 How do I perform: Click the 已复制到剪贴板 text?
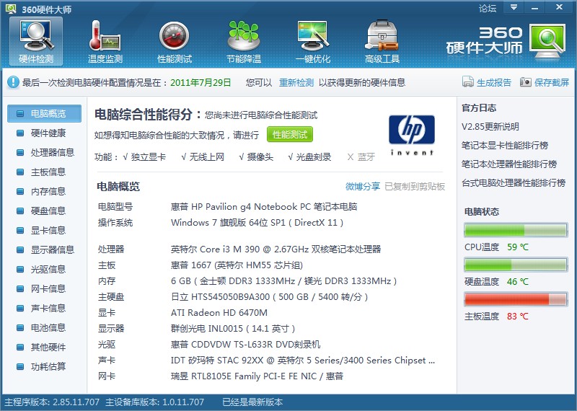pyautogui.click(x=415, y=187)
